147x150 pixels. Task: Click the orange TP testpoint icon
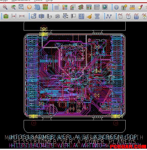90,17
